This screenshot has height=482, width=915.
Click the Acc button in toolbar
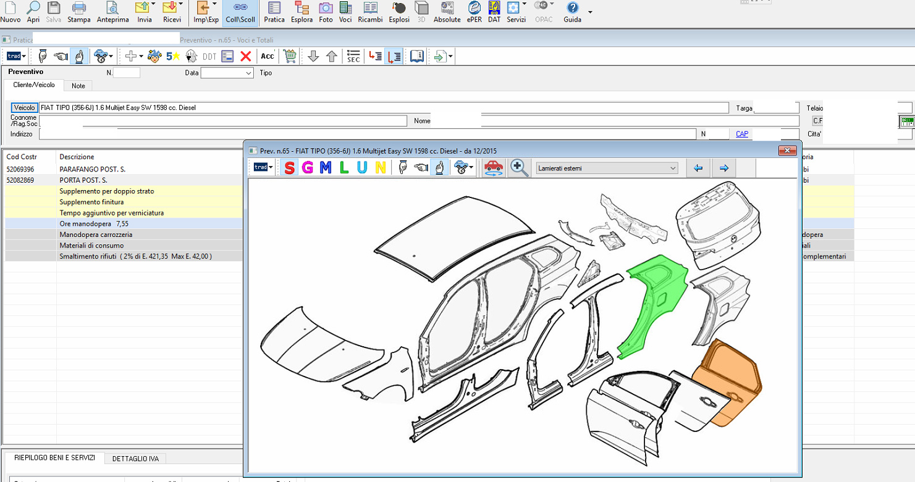coord(268,56)
